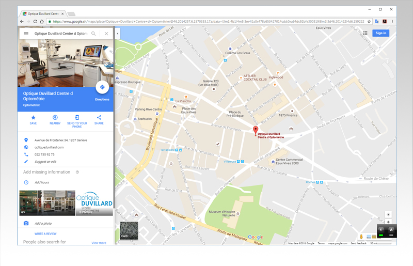Open optiqueduvillard.com website link
413x266 pixels.
point(49,147)
